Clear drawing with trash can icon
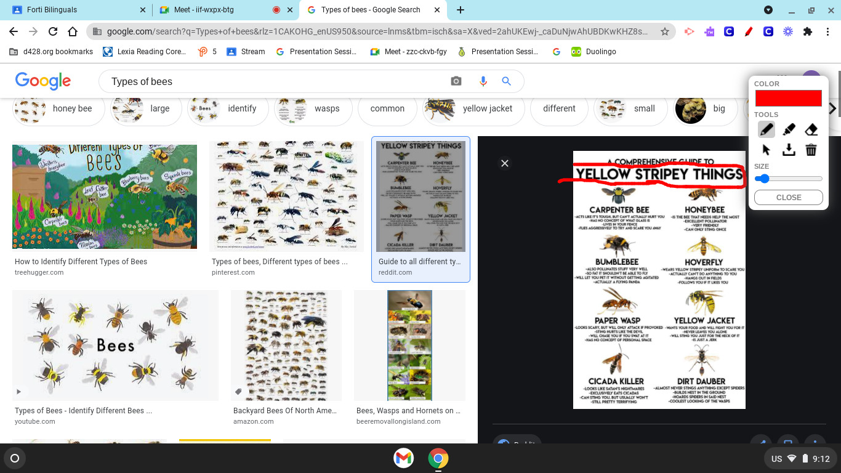 [811, 150]
